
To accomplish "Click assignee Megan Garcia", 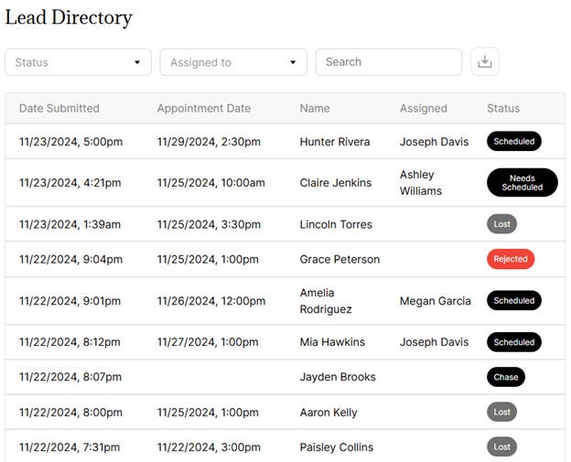I will [x=435, y=301].
